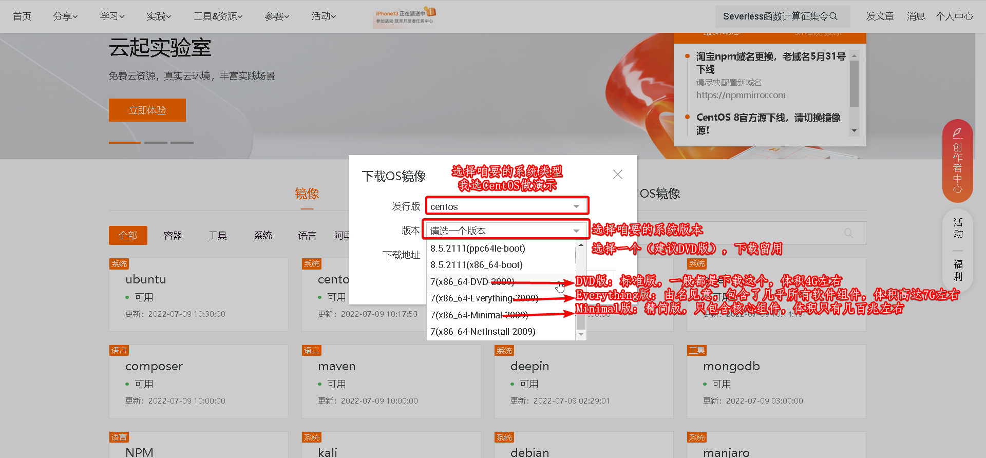The height and width of the screenshot is (458, 986).
Task: Select version 7(x86_64-Everything-2009)
Action: click(501, 298)
